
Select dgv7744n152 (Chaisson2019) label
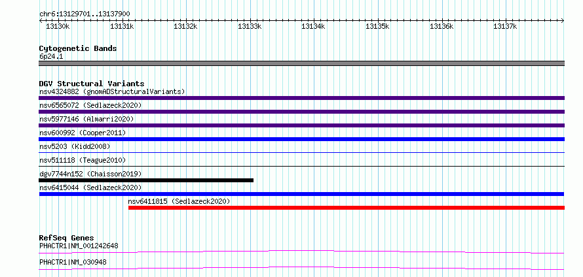(90, 174)
